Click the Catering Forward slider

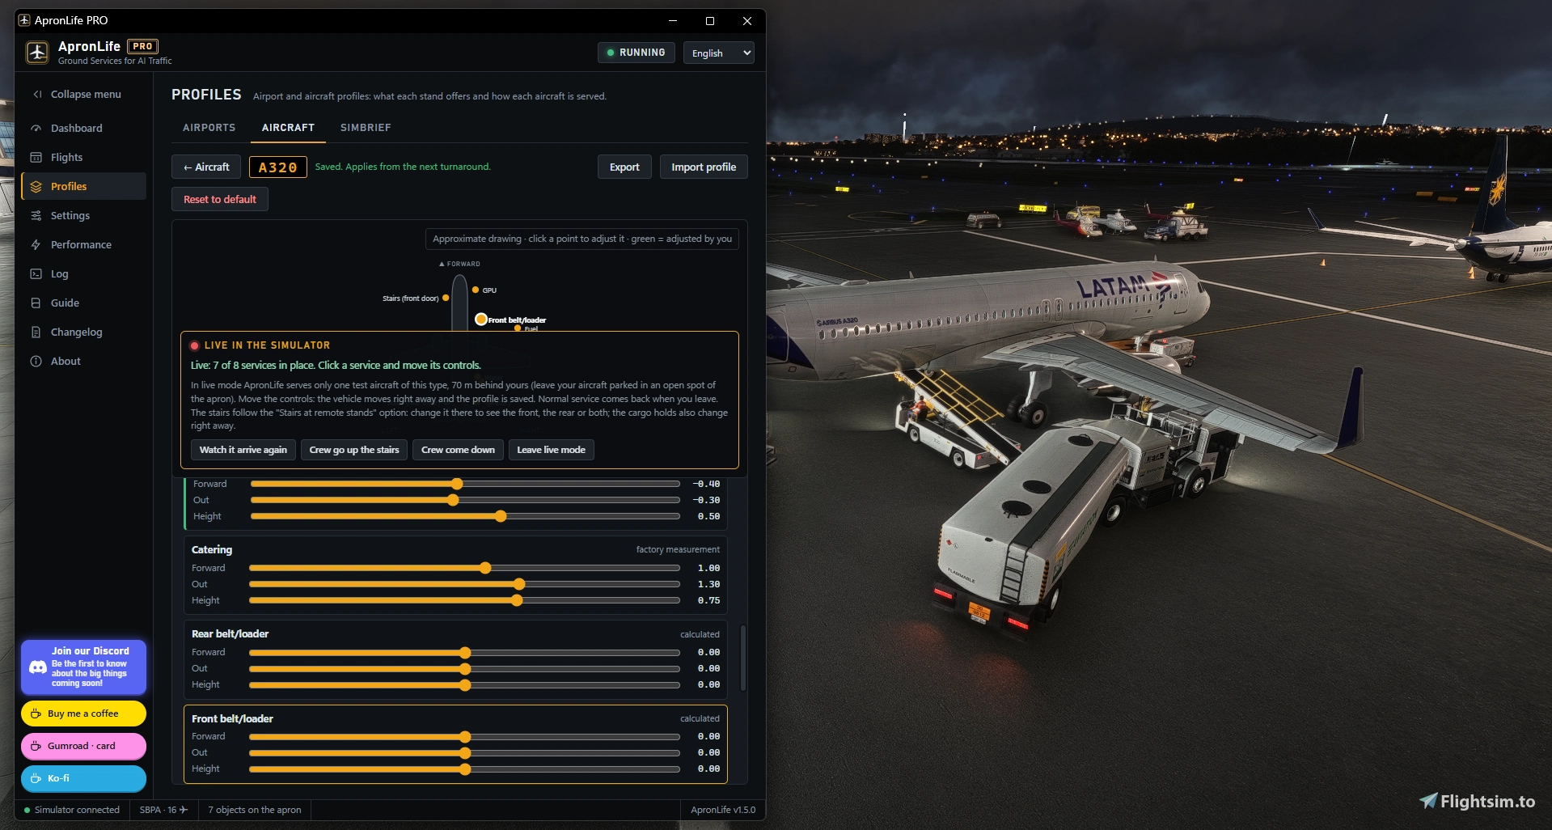click(464, 568)
